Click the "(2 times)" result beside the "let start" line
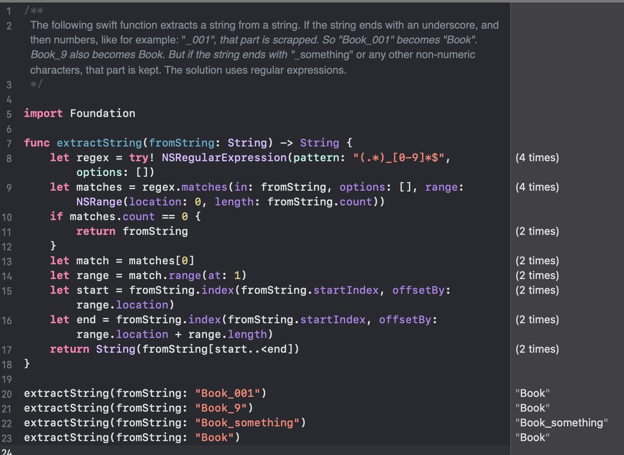The height and width of the screenshot is (455, 624). pyautogui.click(x=537, y=290)
